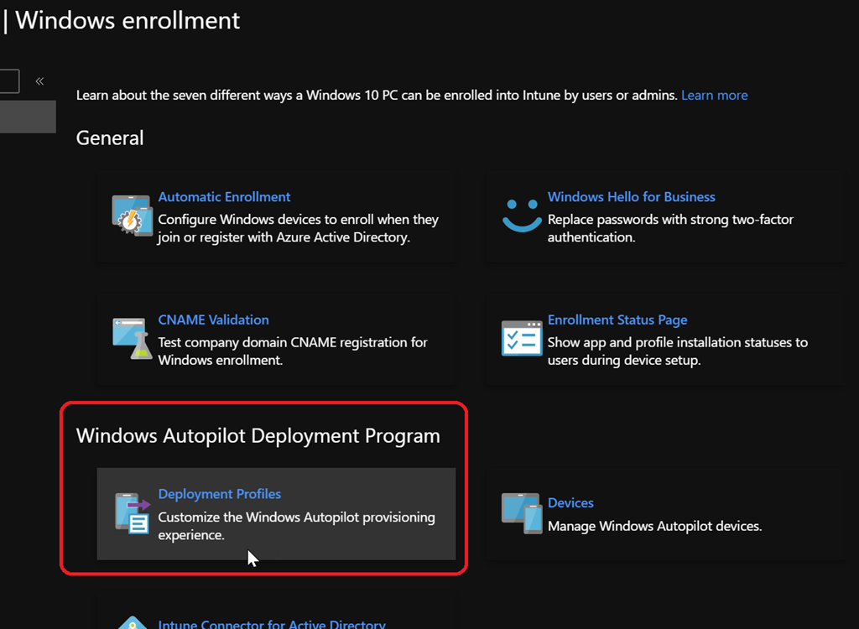Click the Windows Hello smiley icon
The height and width of the screenshot is (629, 859).
(x=522, y=216)
